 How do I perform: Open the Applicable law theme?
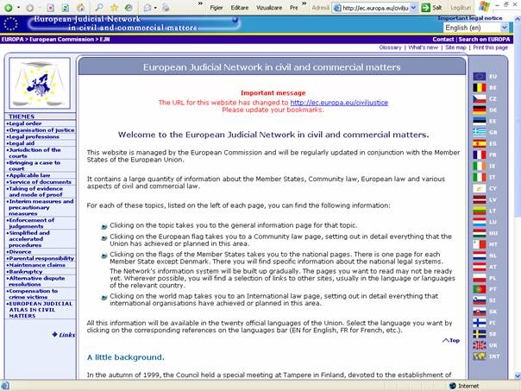click(29, 175)
